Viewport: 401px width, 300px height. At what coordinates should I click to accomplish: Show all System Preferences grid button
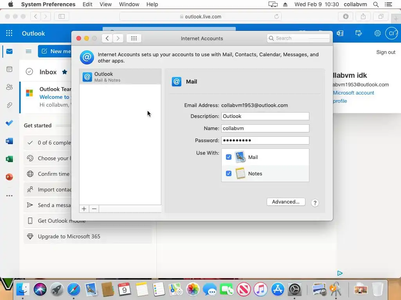134,38
